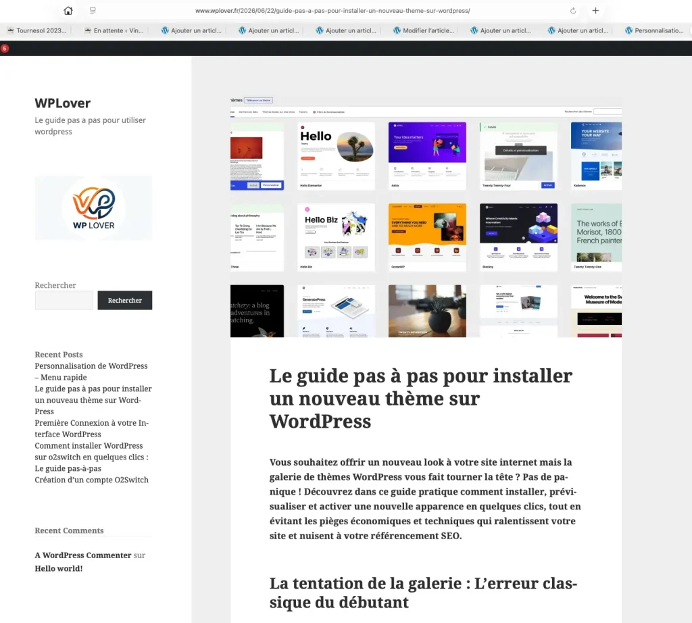Viewport: 692px width, 623px height.
Task: Open recent post about installing a new theme
Action: coord(93,400)
